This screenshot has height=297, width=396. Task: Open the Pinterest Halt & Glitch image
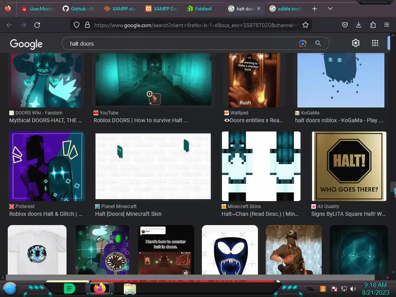click(x=47, y=166)
